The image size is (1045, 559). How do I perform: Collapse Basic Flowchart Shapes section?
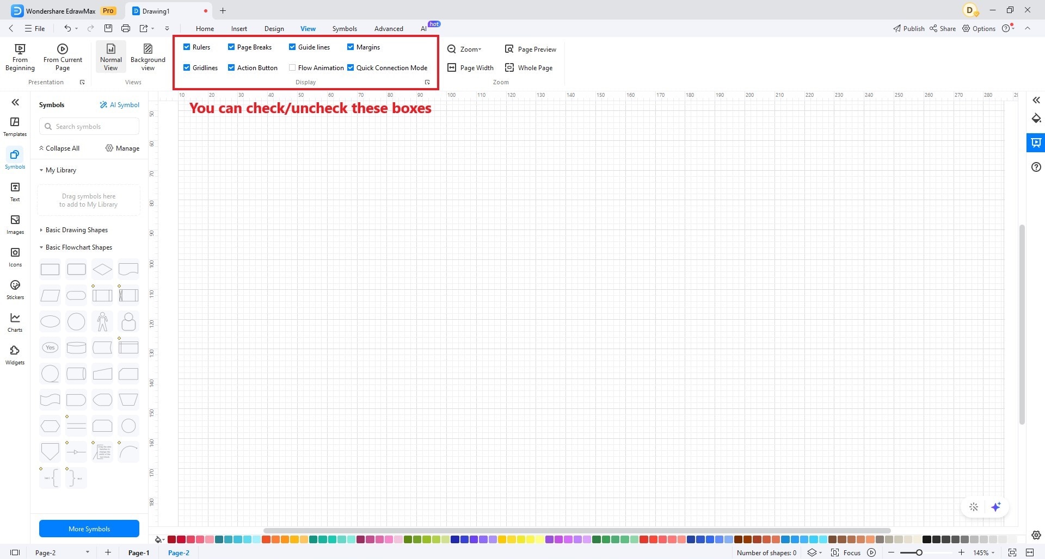[41, 247]
